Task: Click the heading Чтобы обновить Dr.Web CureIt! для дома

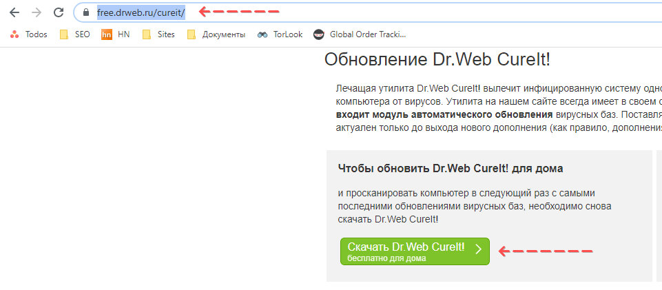Action: coord(451,169)
